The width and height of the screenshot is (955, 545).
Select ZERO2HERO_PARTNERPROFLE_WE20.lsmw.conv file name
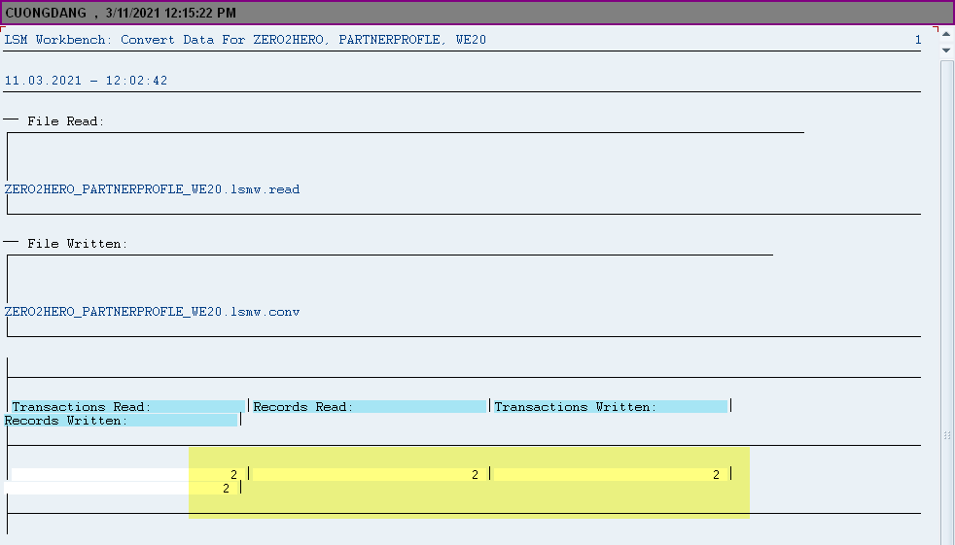[152, 312]
